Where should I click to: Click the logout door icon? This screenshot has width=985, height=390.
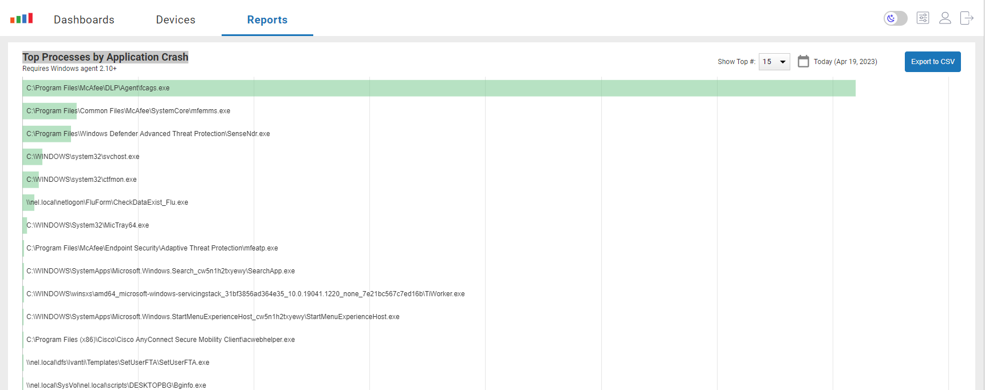(967, 18)
